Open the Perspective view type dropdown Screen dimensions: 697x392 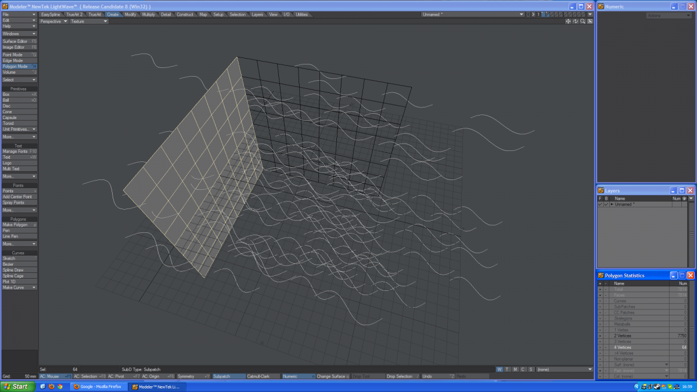[53, 21]
